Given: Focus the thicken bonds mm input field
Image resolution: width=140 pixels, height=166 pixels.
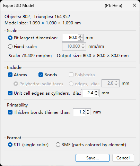Looking at the screenshot, I should (x=80, y=112).
